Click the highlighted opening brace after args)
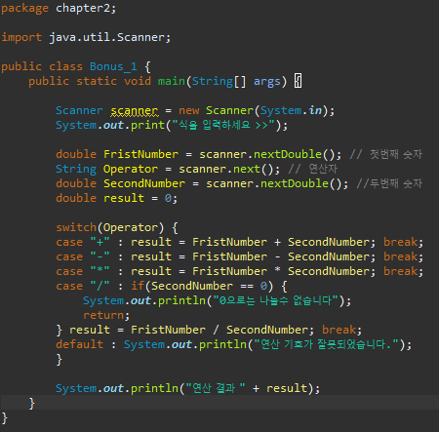Image resolution: width=439 pixels, height=432 pixels. (298, 81)
